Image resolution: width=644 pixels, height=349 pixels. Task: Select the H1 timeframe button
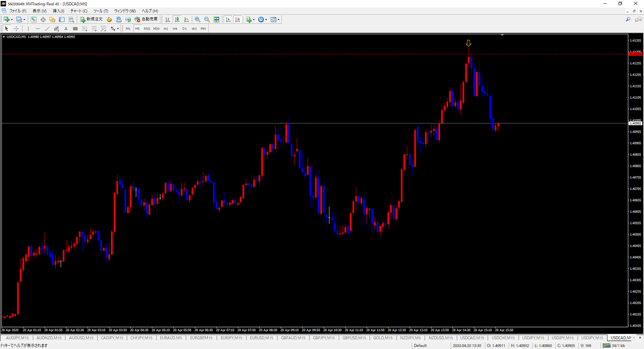166,28
